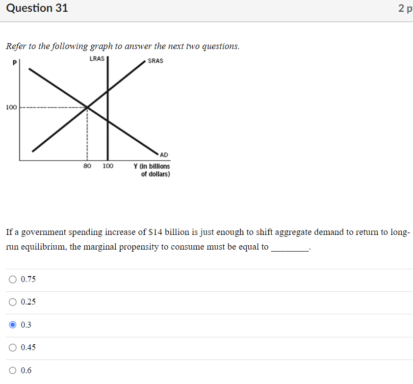The width and height of the screenshot is (413, 384).
Task: Click the Question 31 header
Action: (x=37, y=8)
